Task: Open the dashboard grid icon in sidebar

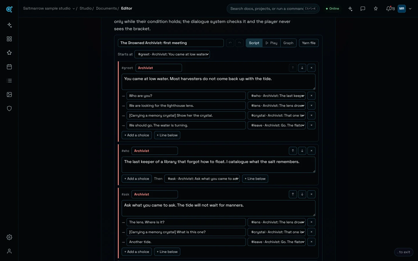Action: [9, 39]
